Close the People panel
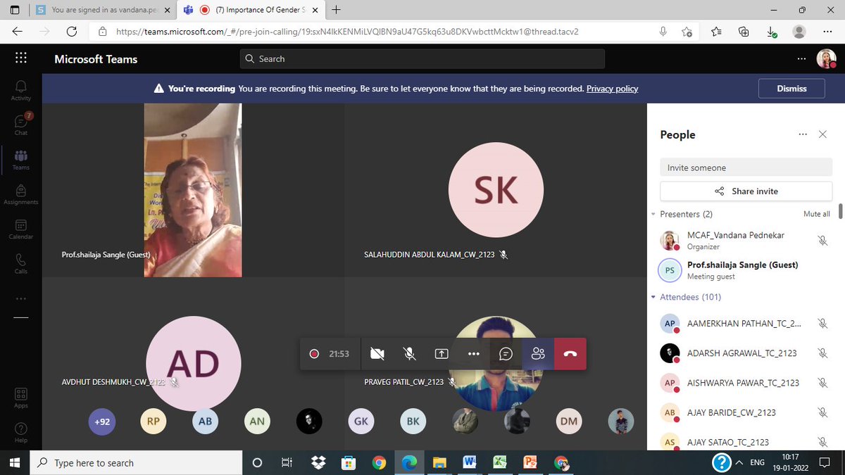The height and width of the screenshot is (475, 845). pyautogui.click(x=822, y=134)
